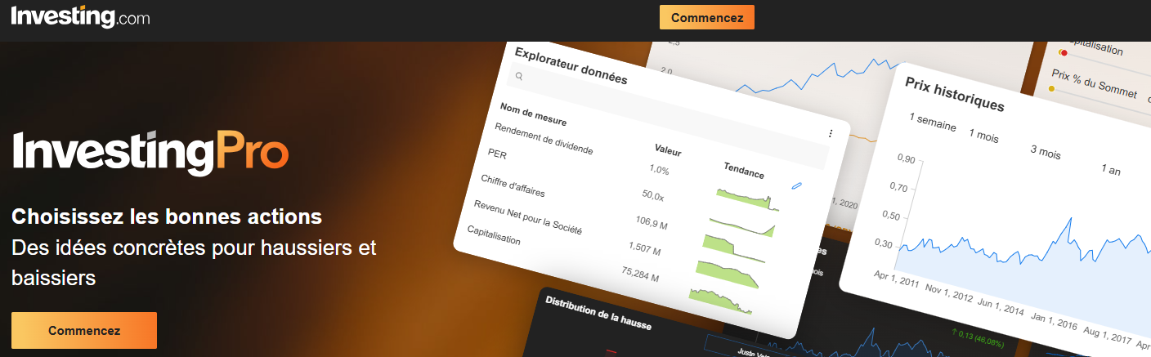Select the 3 mois range tab

(1045, 151)
